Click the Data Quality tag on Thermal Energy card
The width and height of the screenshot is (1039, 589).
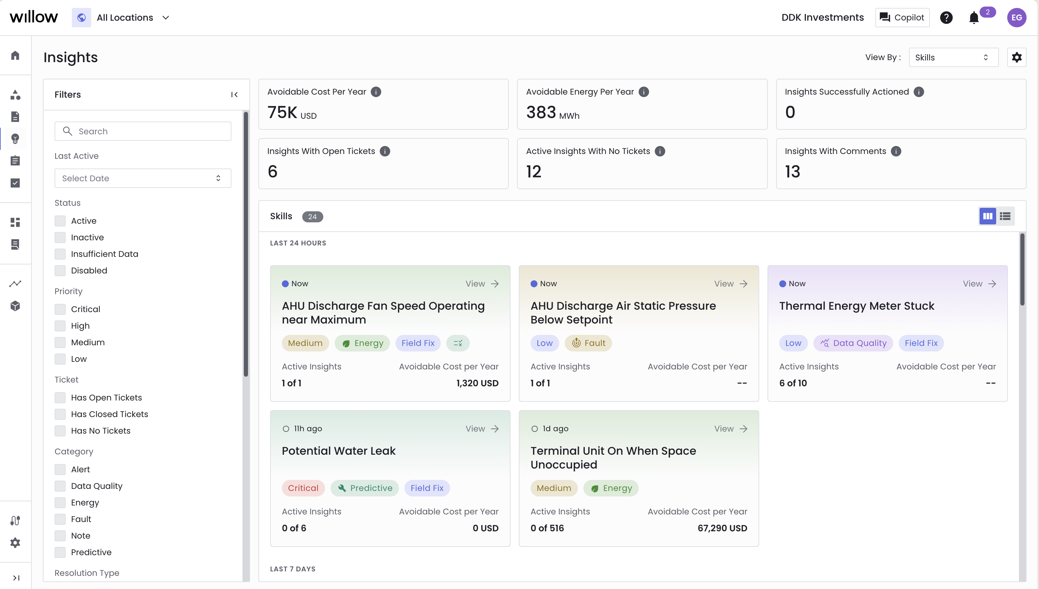(x=853, y=343)
